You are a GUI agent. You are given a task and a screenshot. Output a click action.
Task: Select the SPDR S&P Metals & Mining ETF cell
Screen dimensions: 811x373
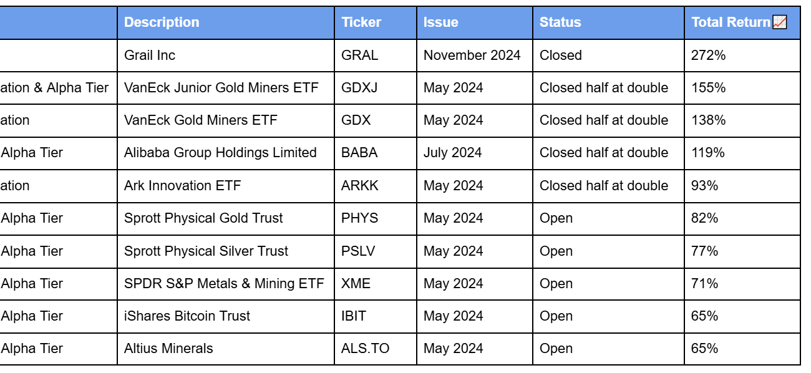pos(226,284)
